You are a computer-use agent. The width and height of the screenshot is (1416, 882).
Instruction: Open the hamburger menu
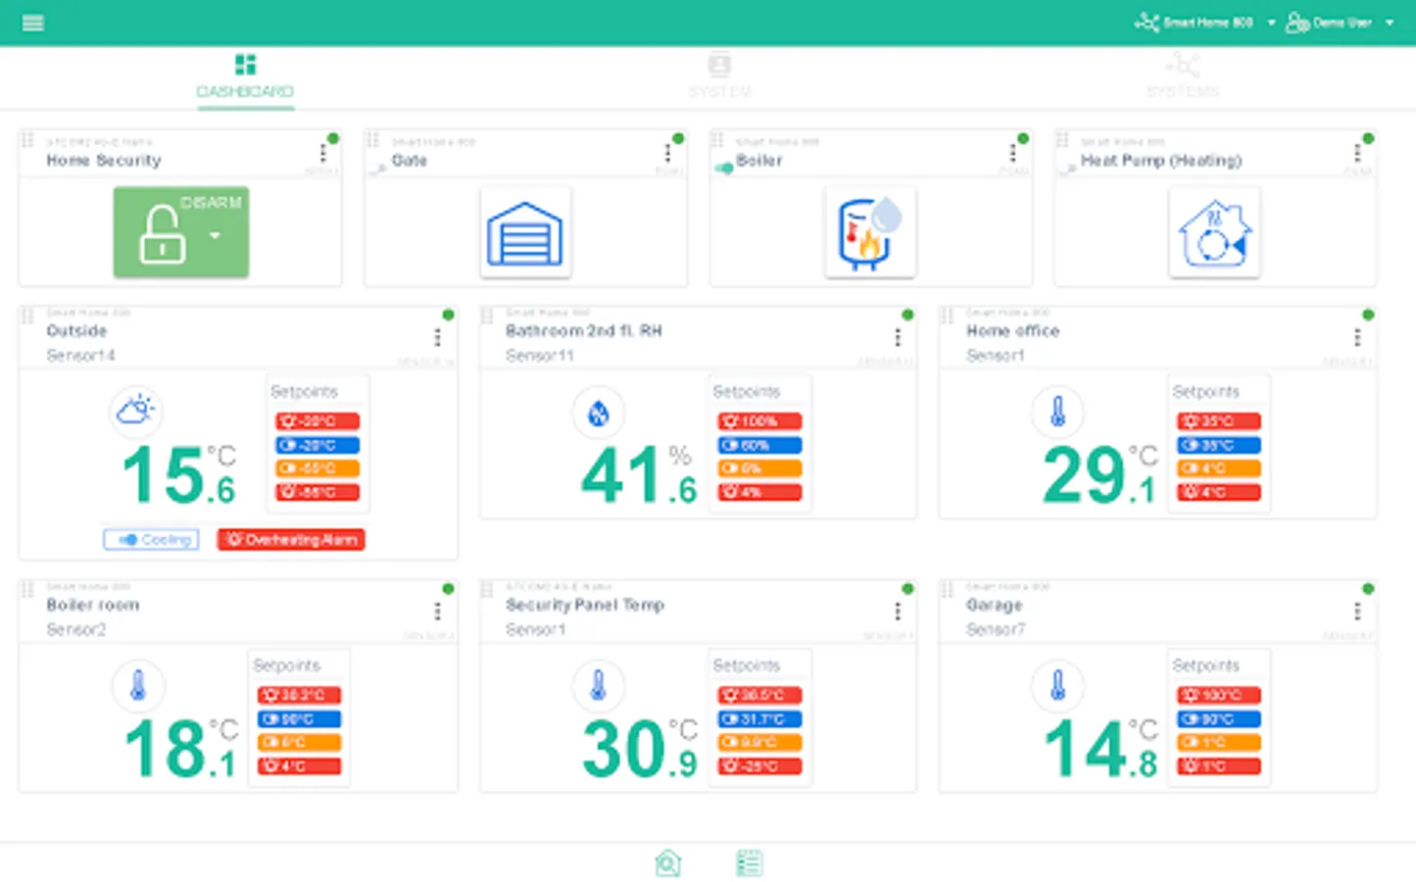tap(32, 23)
